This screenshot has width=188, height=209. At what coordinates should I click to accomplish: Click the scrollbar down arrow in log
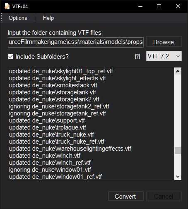(178, 177)
